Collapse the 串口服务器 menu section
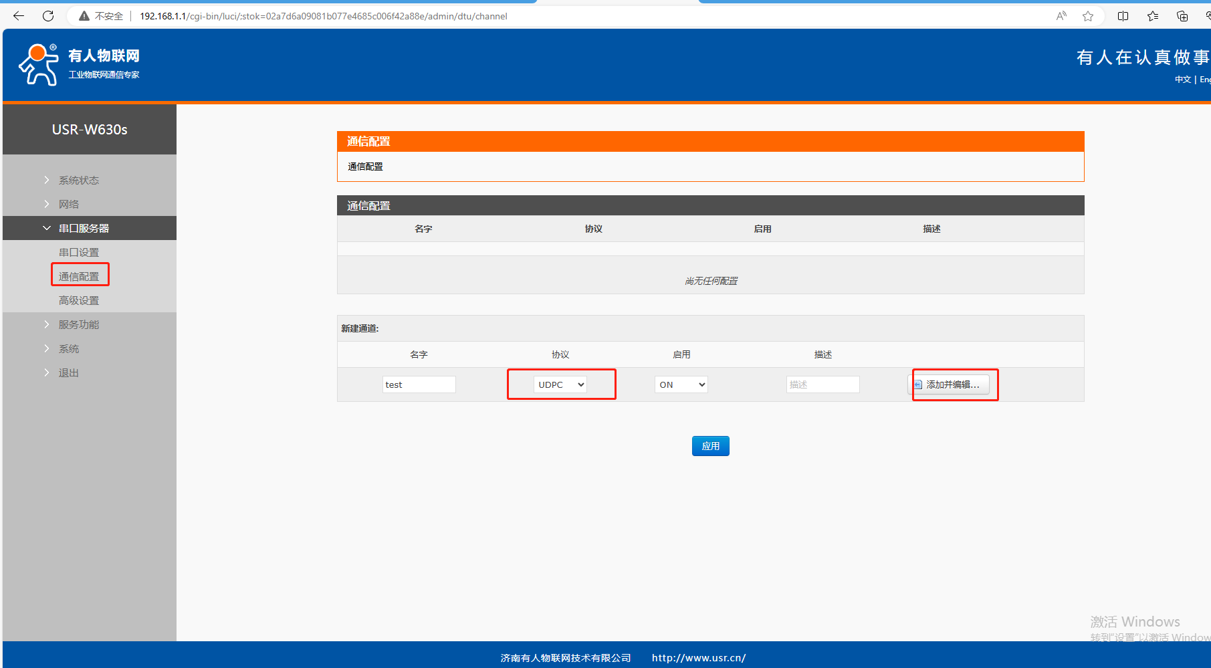This screenshot has height=668, width=1211. [84, 228]
